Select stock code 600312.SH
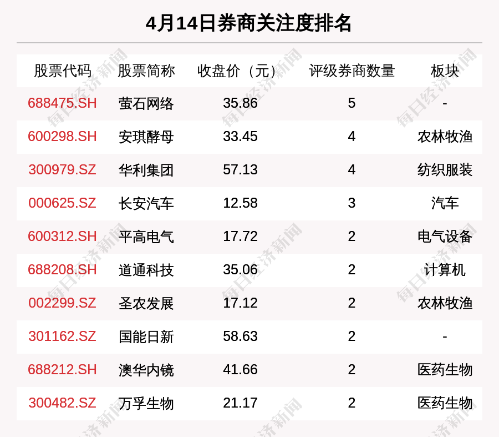The width and height of the screenshot is (499, 437). click(62, 237)
